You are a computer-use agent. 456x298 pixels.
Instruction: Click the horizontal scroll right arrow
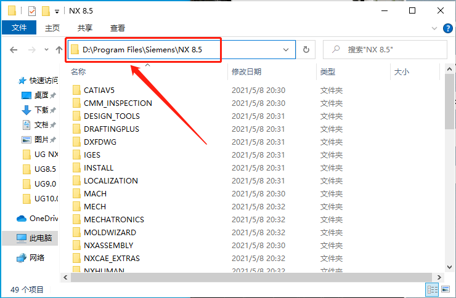point(439,278)
